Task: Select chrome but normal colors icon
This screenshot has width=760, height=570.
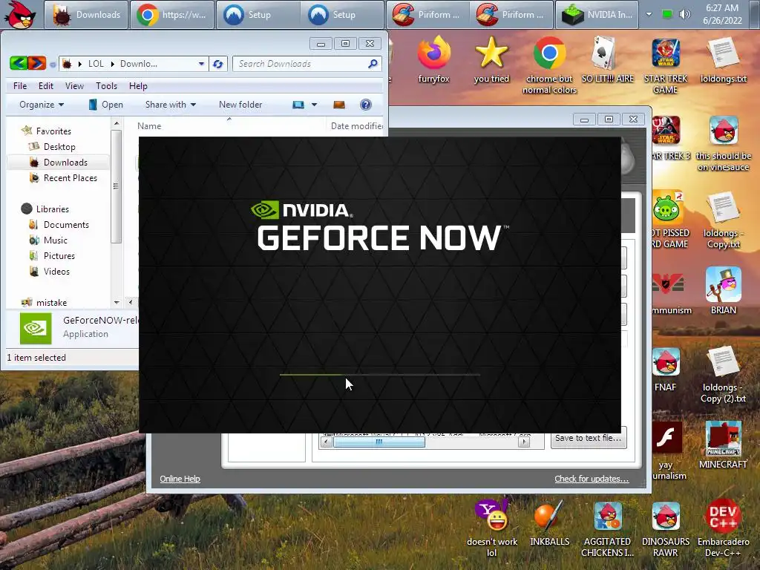Action: pyautogui.click(x=550, y=65)
